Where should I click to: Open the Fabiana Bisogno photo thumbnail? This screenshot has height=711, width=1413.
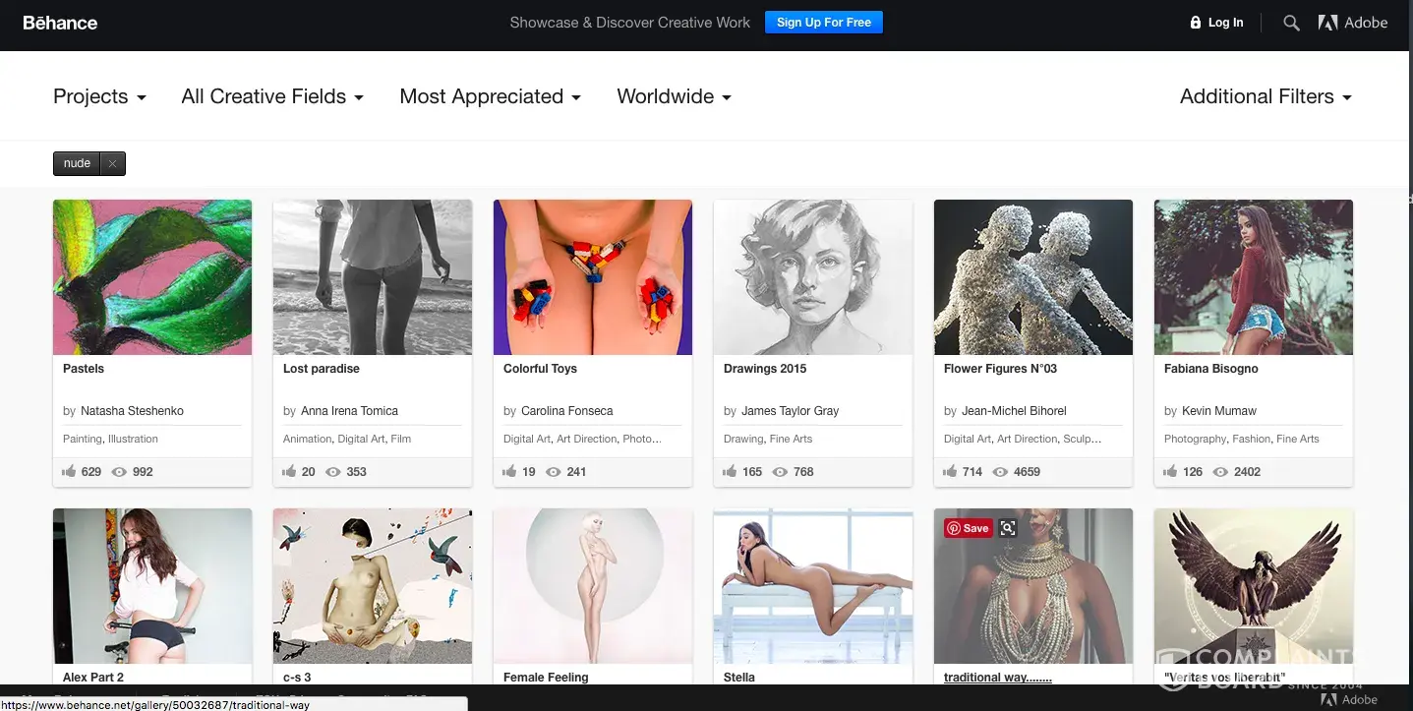click(x=1254, y=277)
